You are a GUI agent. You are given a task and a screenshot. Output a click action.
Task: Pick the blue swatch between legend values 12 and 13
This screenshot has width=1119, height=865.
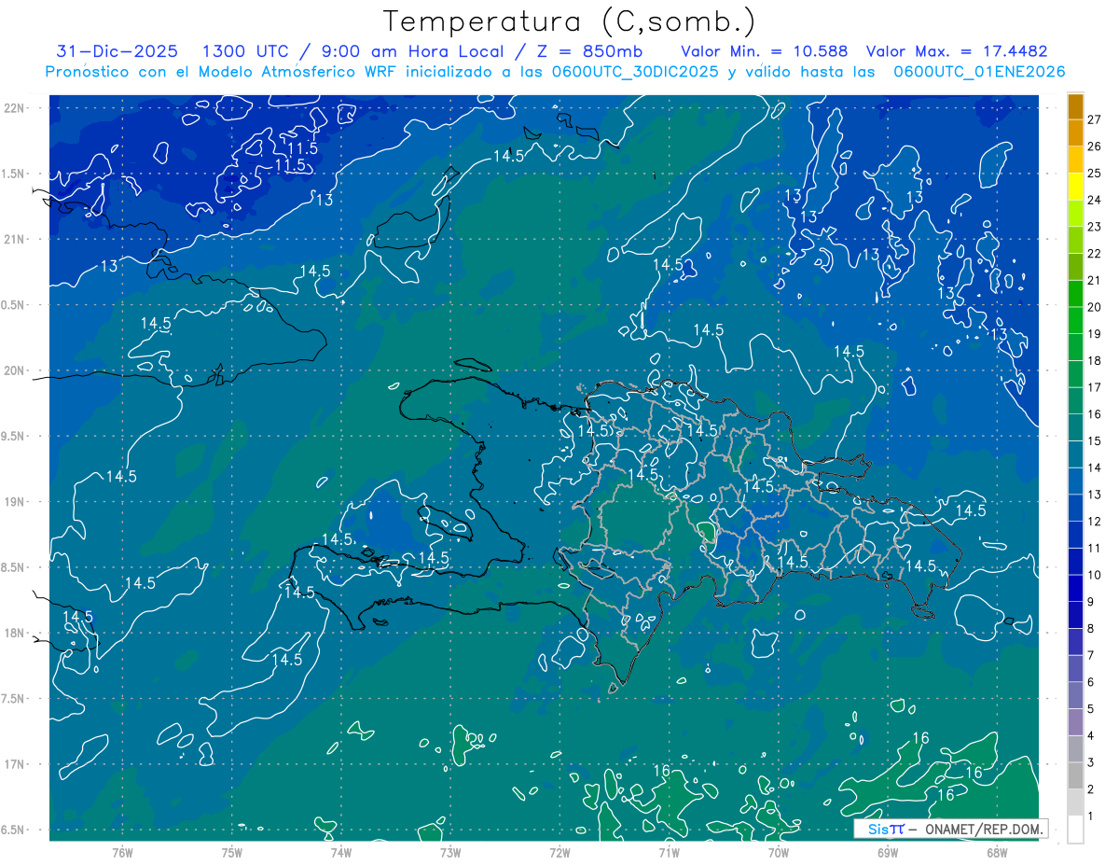tap(1076, 508)
